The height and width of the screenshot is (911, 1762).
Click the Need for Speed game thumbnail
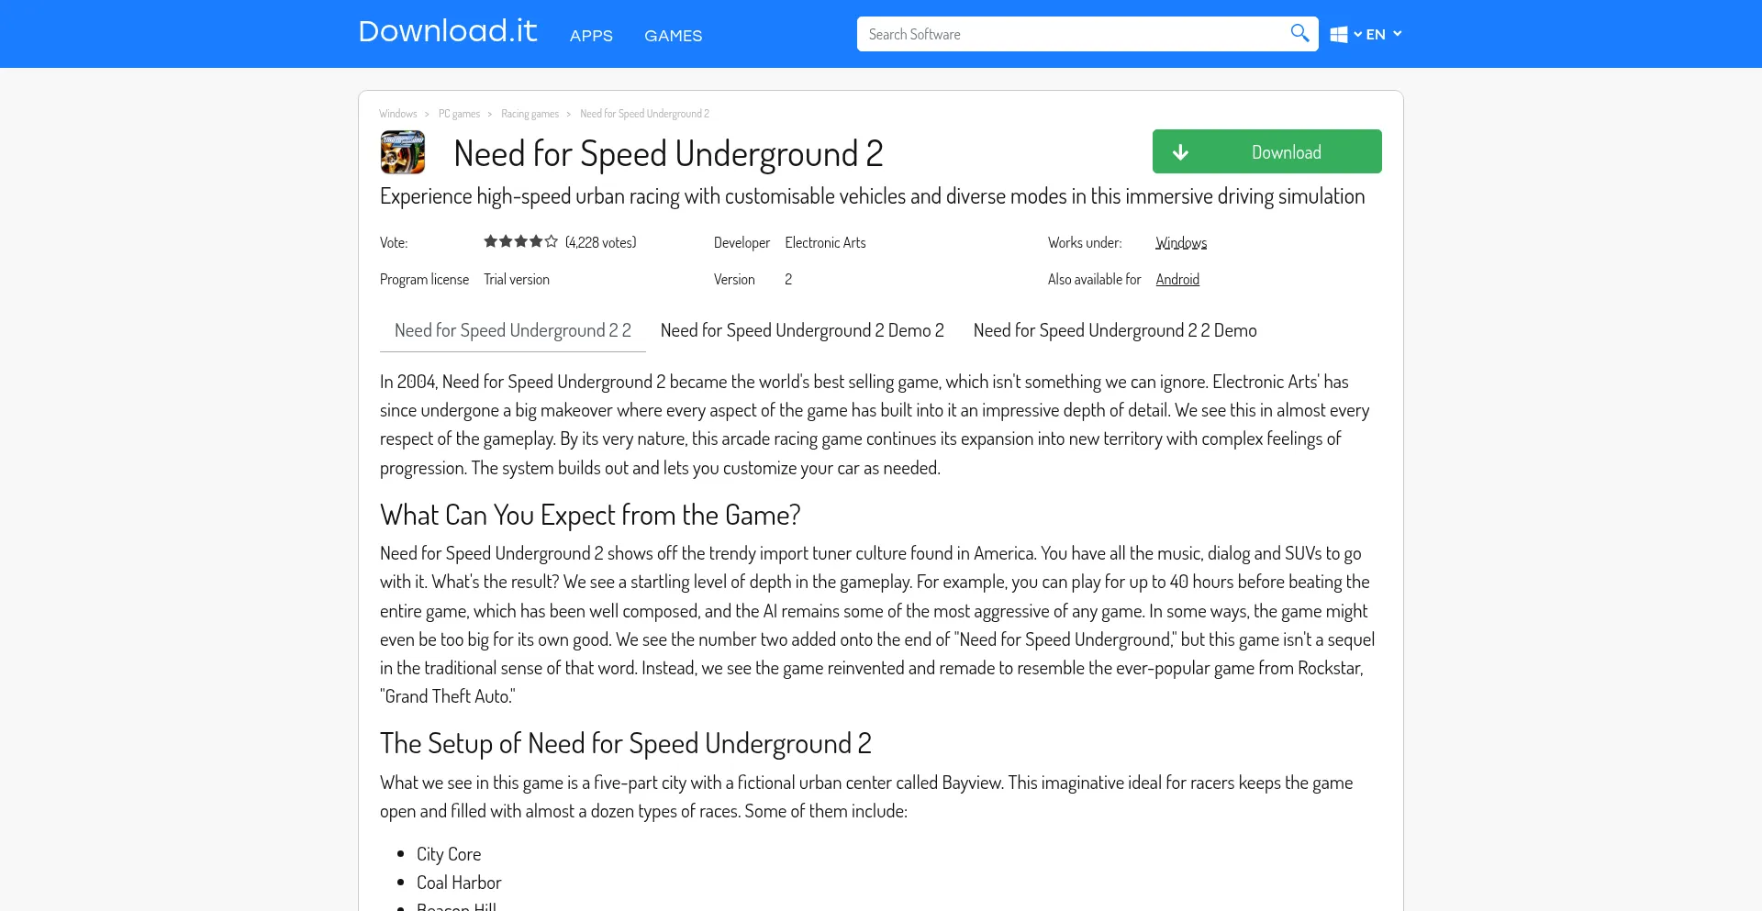tap(403, 152)
